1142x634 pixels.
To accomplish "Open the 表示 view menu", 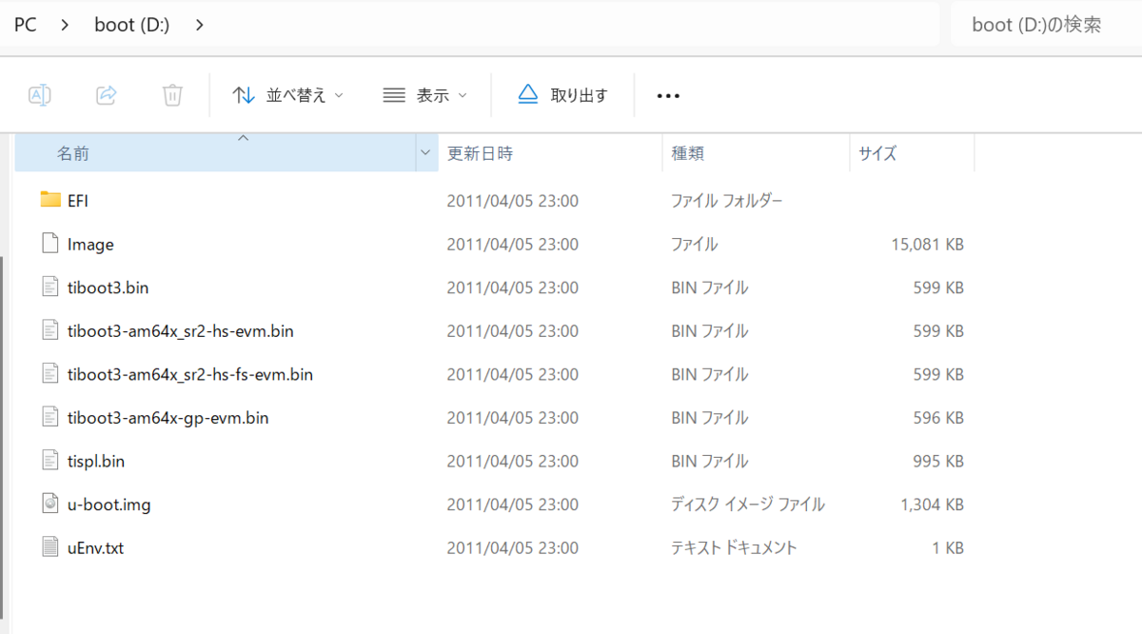I will click(x=424, y=95).
